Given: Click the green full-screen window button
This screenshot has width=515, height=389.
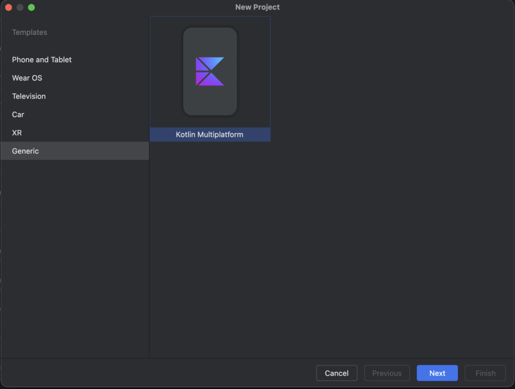Looking at the screenshot, I should (31, 8).
